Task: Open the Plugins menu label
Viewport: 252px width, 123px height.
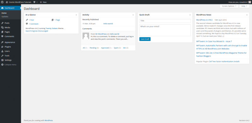Action: pyautogui.click(x=8, y=47)
